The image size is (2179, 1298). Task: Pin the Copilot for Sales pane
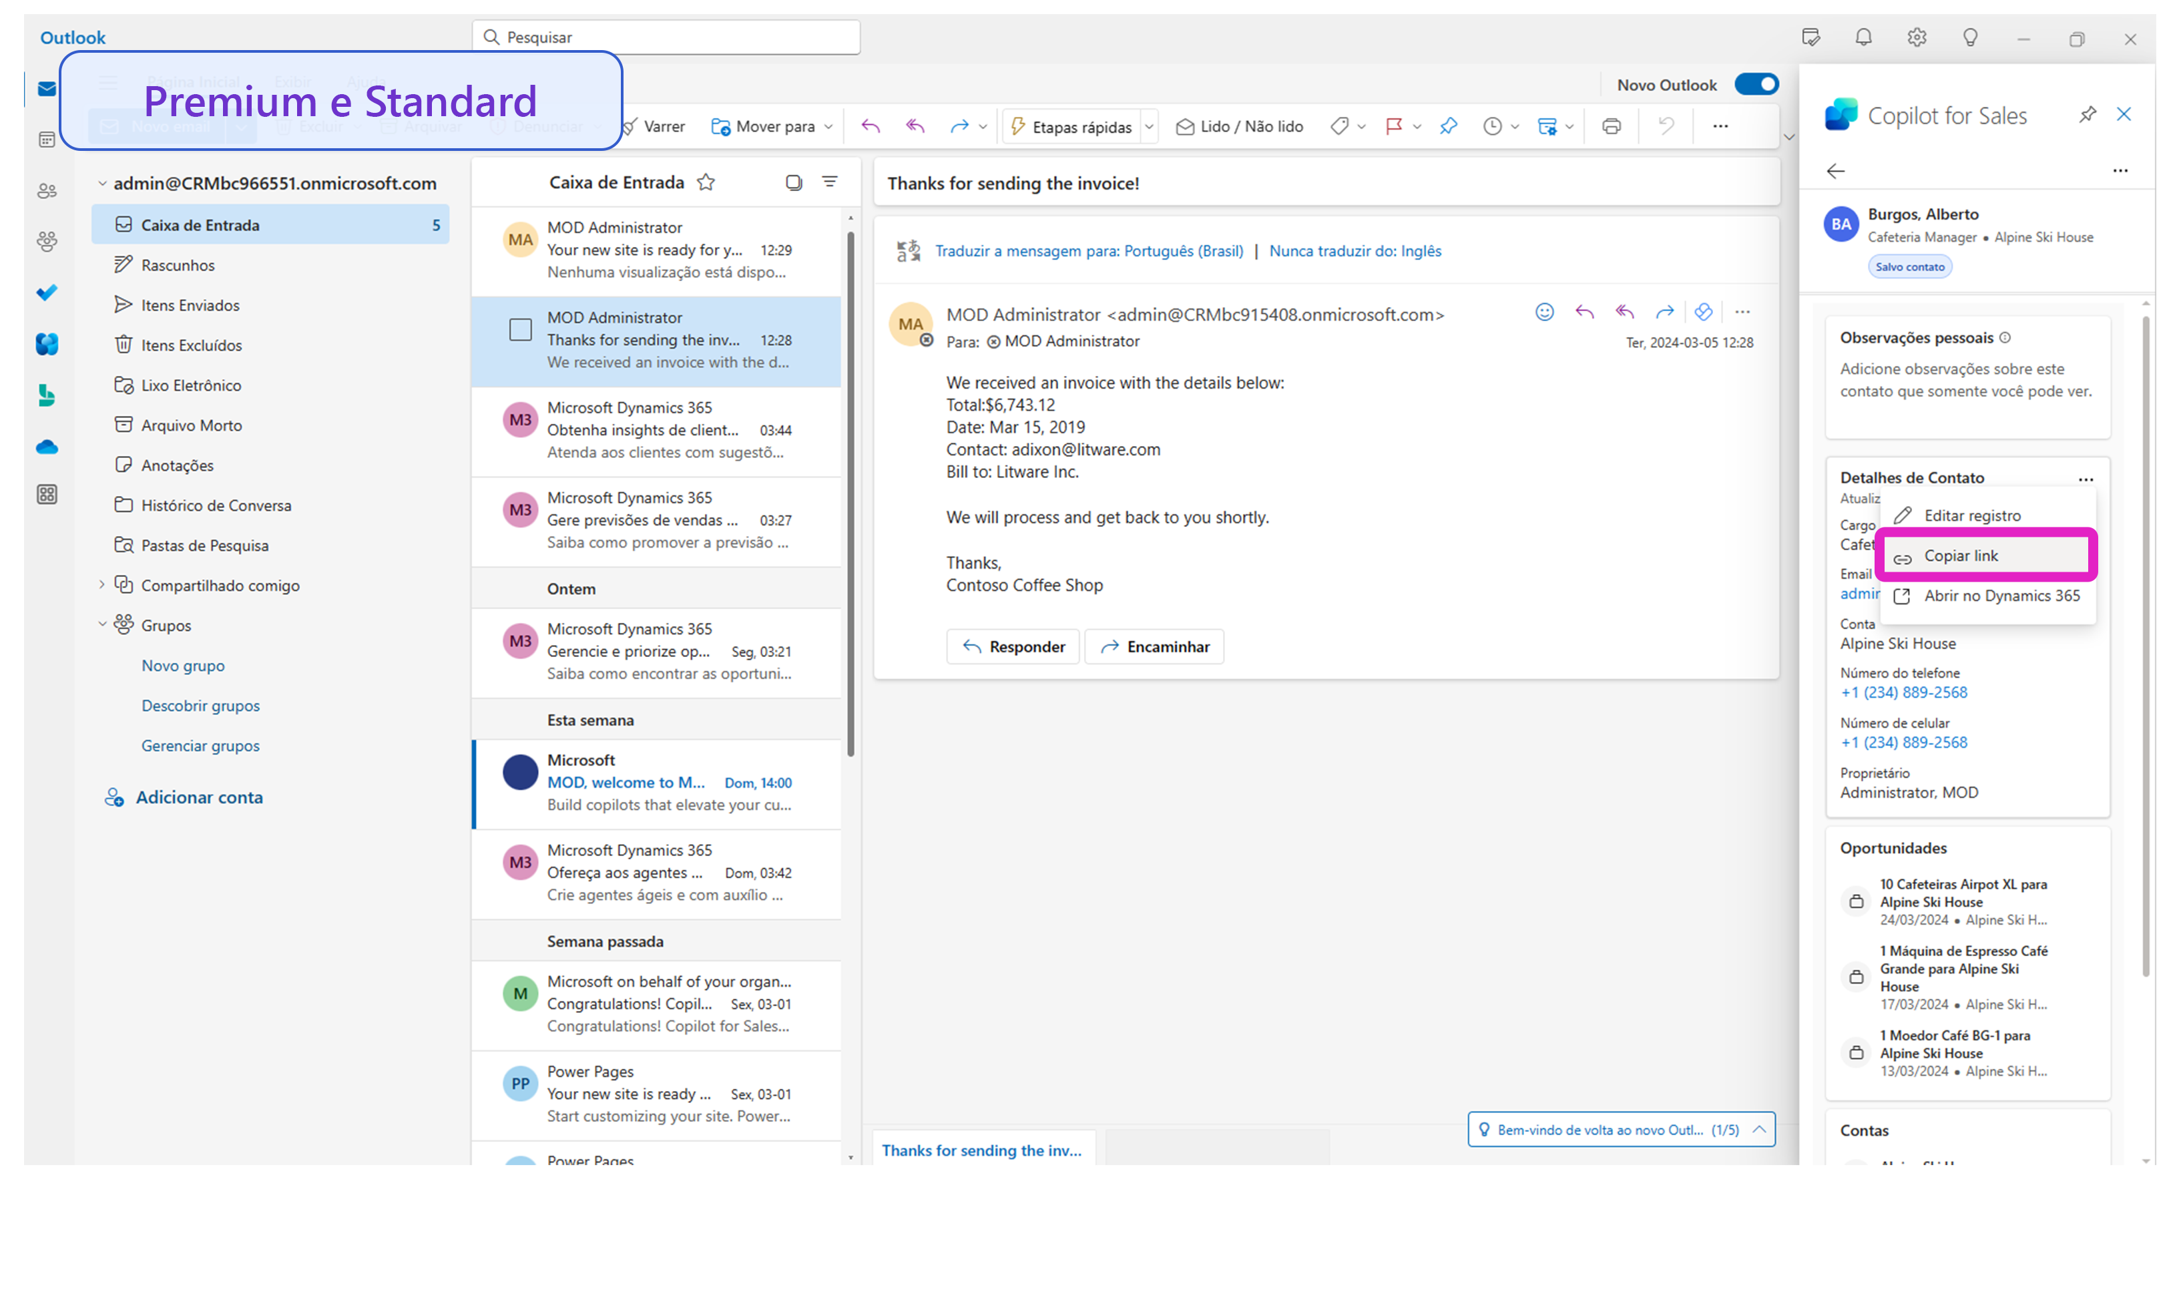click(x=2087, y=115)
